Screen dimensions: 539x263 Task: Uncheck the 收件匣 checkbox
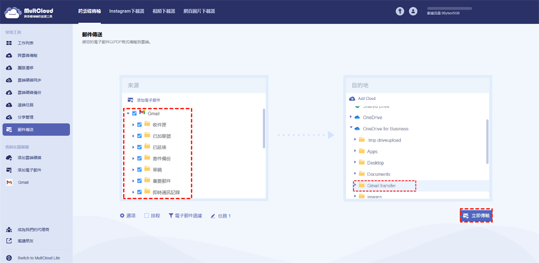tap(140, 125)
